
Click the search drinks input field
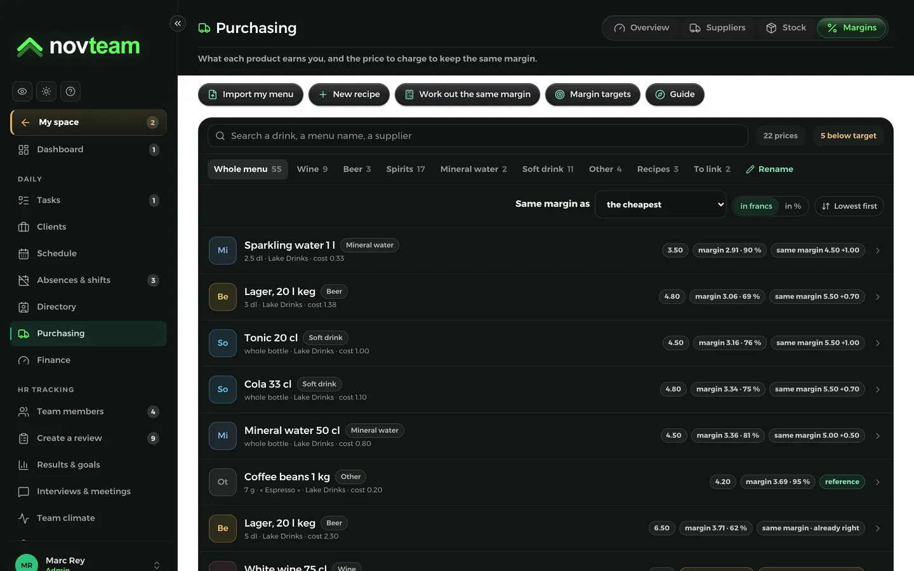click(x=478, y=136)
